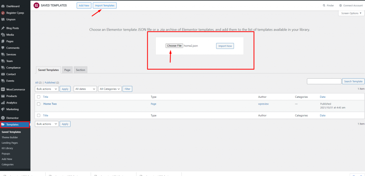Click the Finder search icon
The height and width of the screenshot is (176, 365).
(x=324, y=5)
